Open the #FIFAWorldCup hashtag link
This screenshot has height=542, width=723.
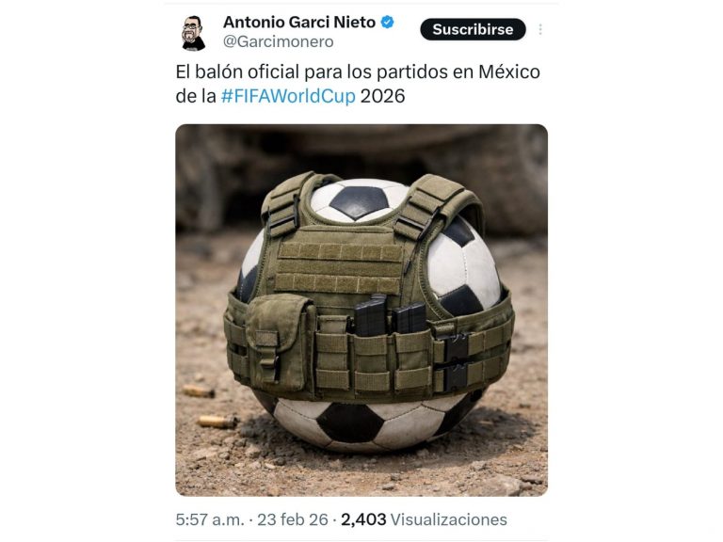tap(288, 96)
